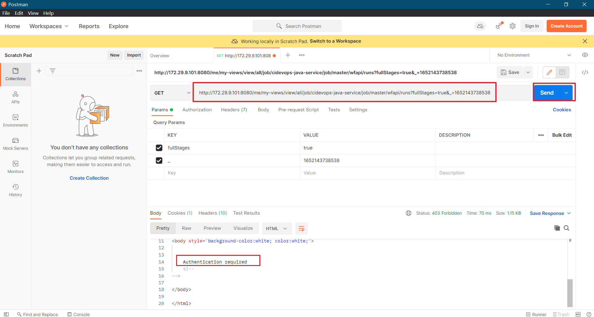
Task: Open a new request tab with plus
Action: point(288,55)
